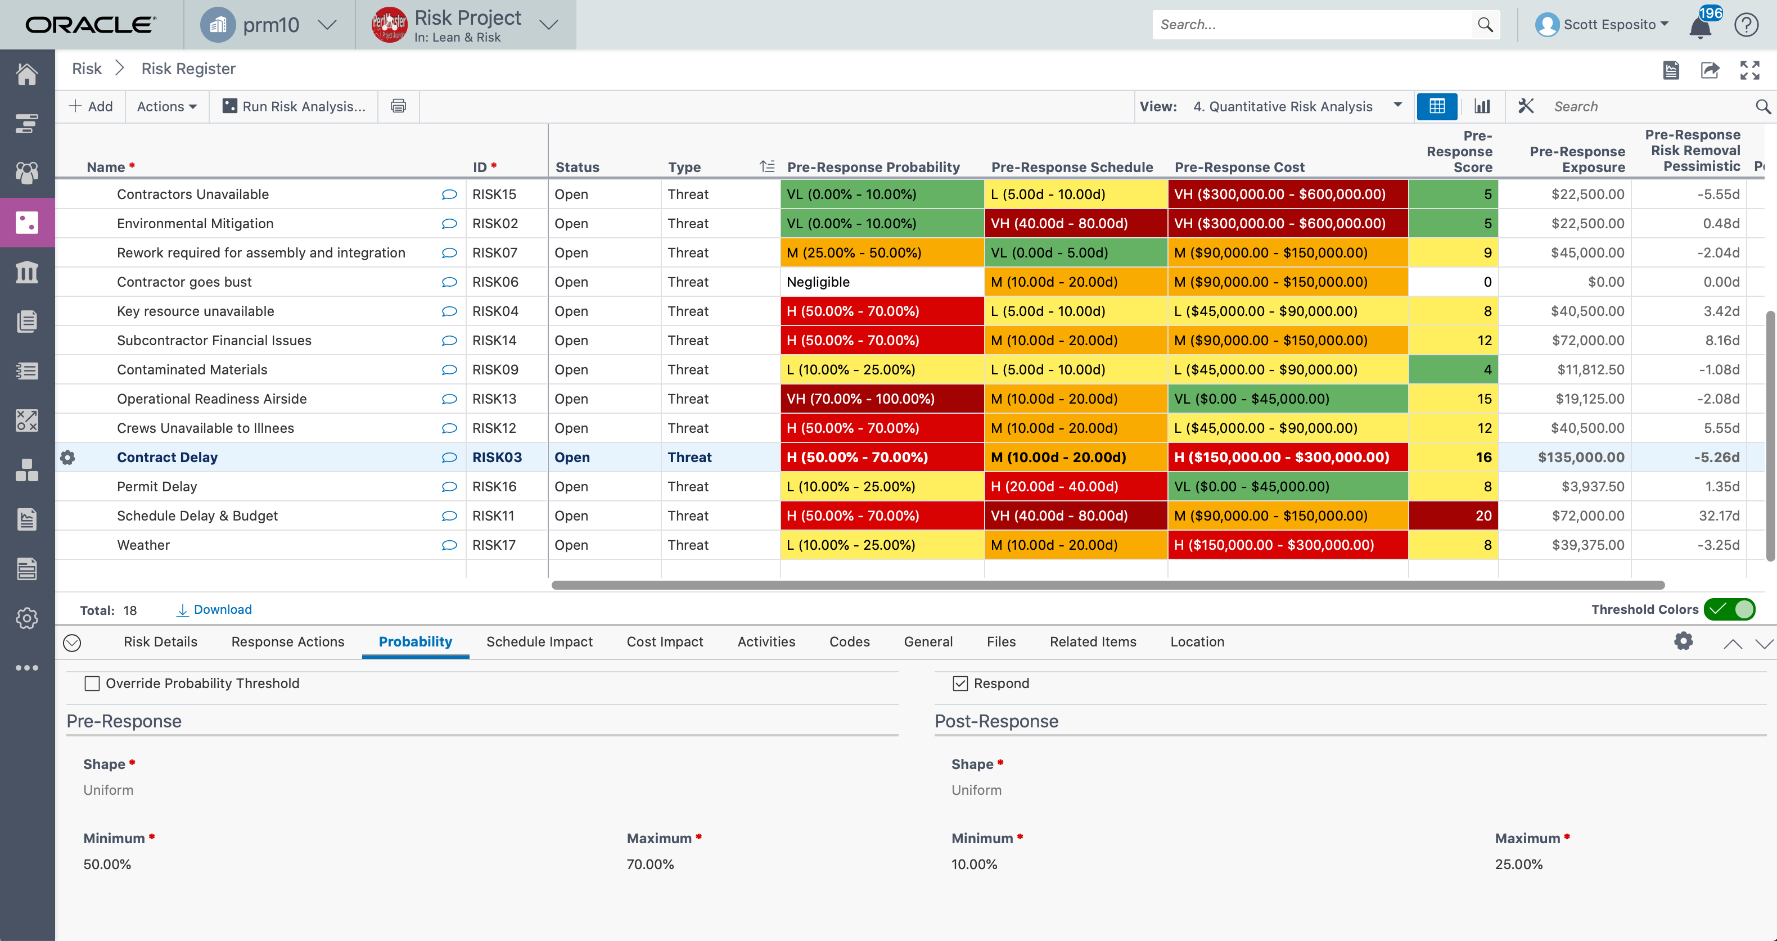Open the help question mark icon

pyautogui.click(x=1746, y=25)
